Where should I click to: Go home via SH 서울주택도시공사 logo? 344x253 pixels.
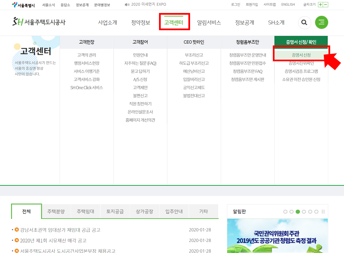39,22
